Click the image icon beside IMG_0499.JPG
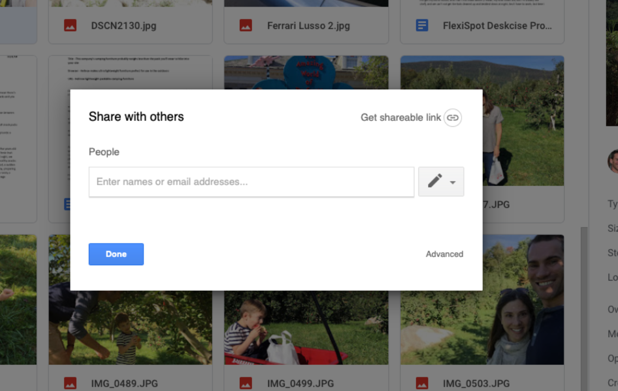This screenshot has height=391, width=618. coord(246,383)
